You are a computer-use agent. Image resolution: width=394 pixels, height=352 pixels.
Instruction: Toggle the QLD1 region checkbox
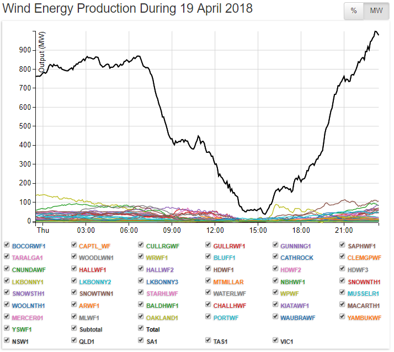(x=74, y=340)
